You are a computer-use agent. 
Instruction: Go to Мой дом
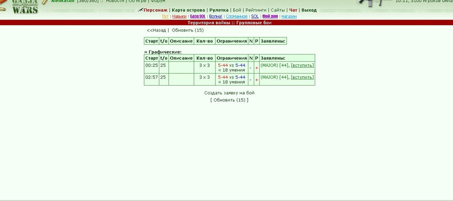coord(270,17)
